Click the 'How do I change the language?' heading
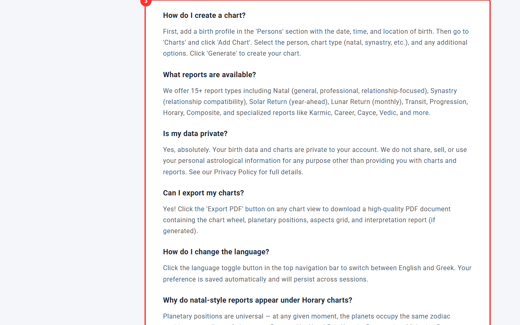Viewport: 520px width, 325px height. click(x=216, y=252)
